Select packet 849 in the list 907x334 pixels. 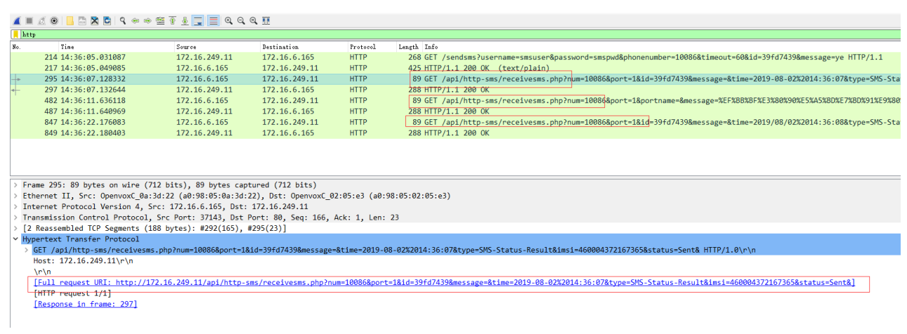(455, 133)
